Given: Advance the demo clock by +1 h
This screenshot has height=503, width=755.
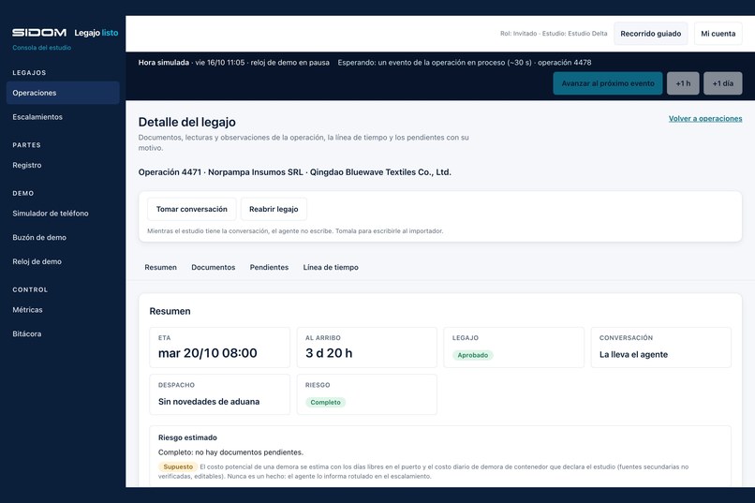Looking at the screenshot, I should 683,83.
